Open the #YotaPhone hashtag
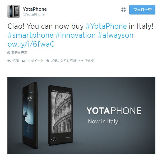The image size is (162, 158). click(x=106, y=26)
